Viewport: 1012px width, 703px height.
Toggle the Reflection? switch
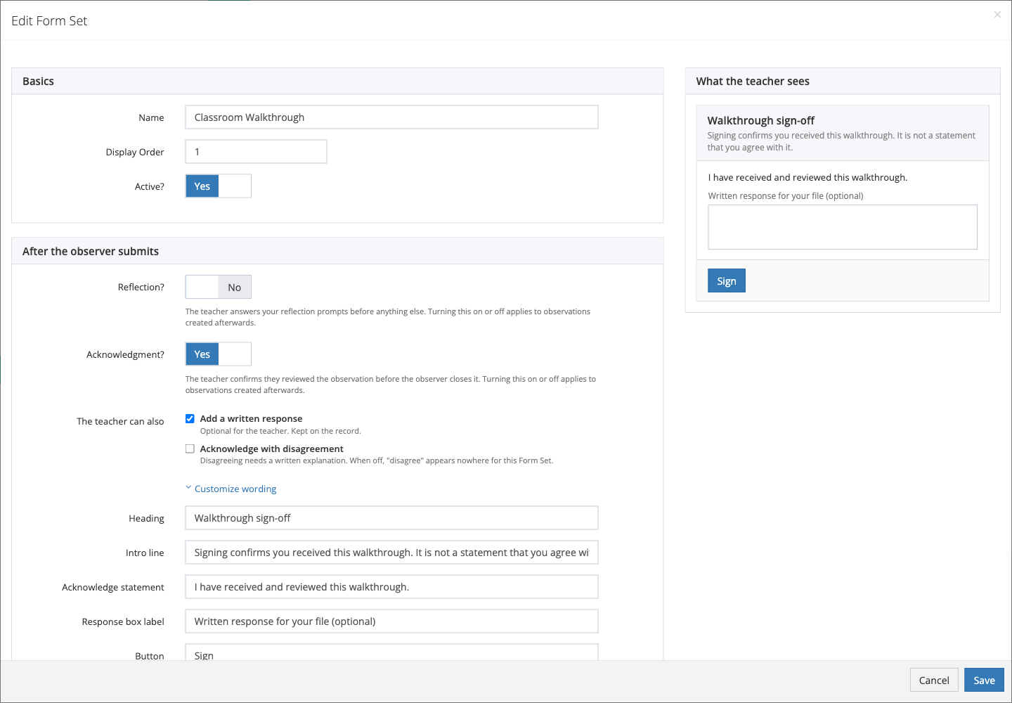coord(218,287)
